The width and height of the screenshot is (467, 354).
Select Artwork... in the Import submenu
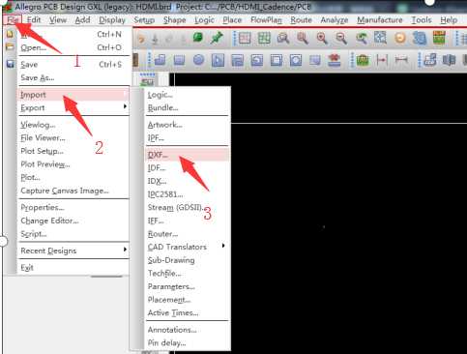(x=187, y=125)
